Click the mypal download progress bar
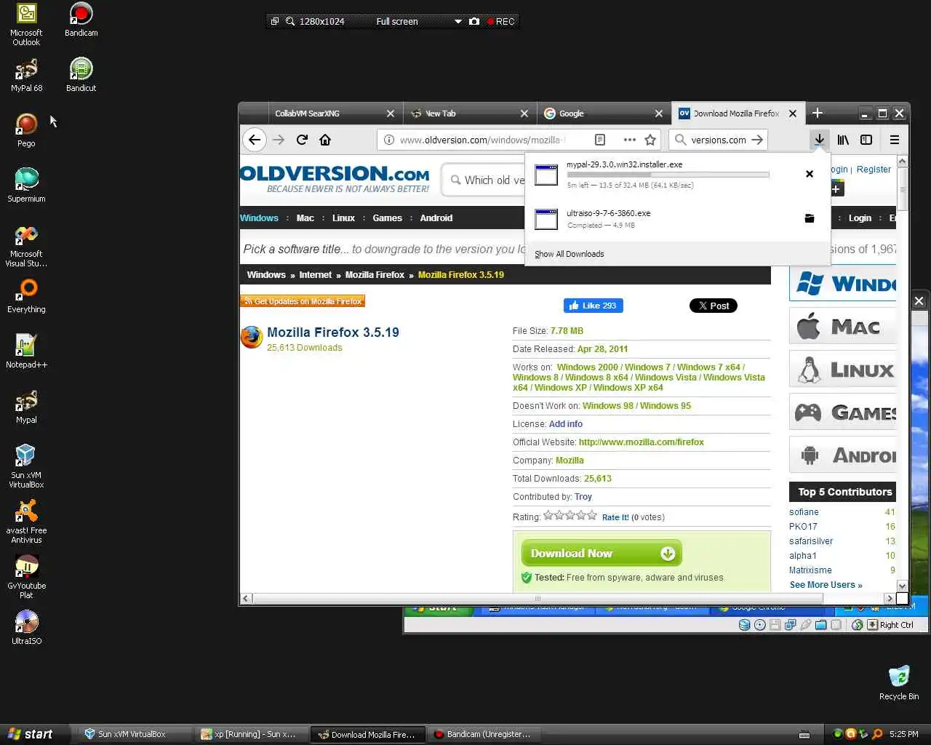The image size is (931, 745). pos(668,175)
